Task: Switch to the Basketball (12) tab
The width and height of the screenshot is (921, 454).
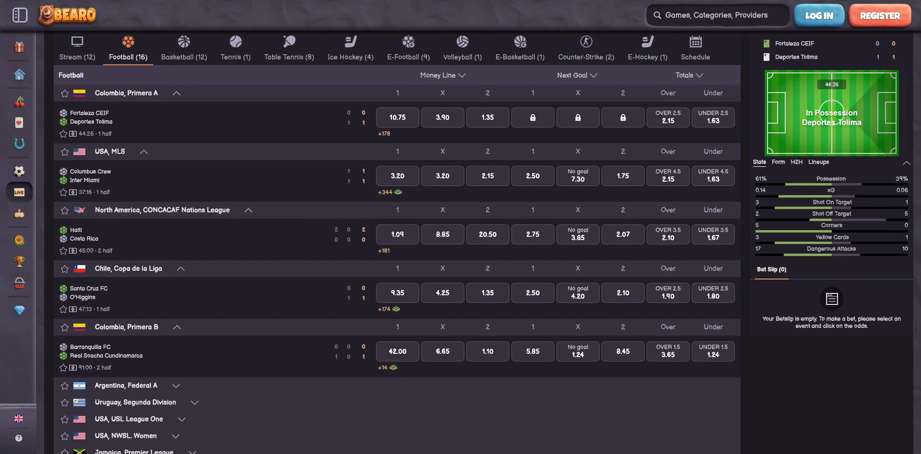Action: 184,48
